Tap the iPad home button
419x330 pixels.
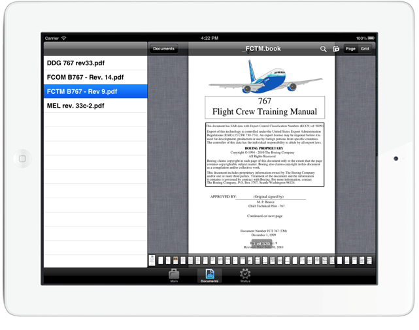(22, 158)
